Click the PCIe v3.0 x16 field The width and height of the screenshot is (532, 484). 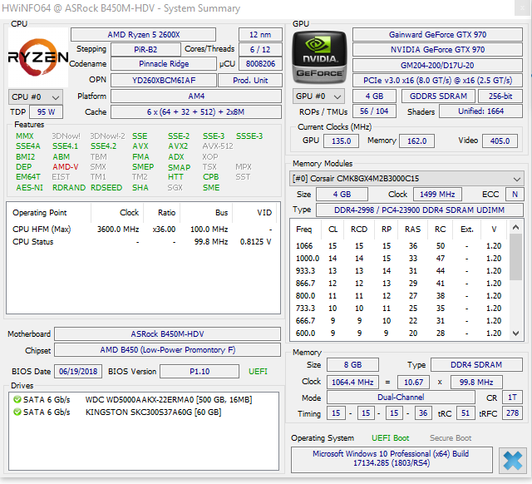click(x=437, y=81)
